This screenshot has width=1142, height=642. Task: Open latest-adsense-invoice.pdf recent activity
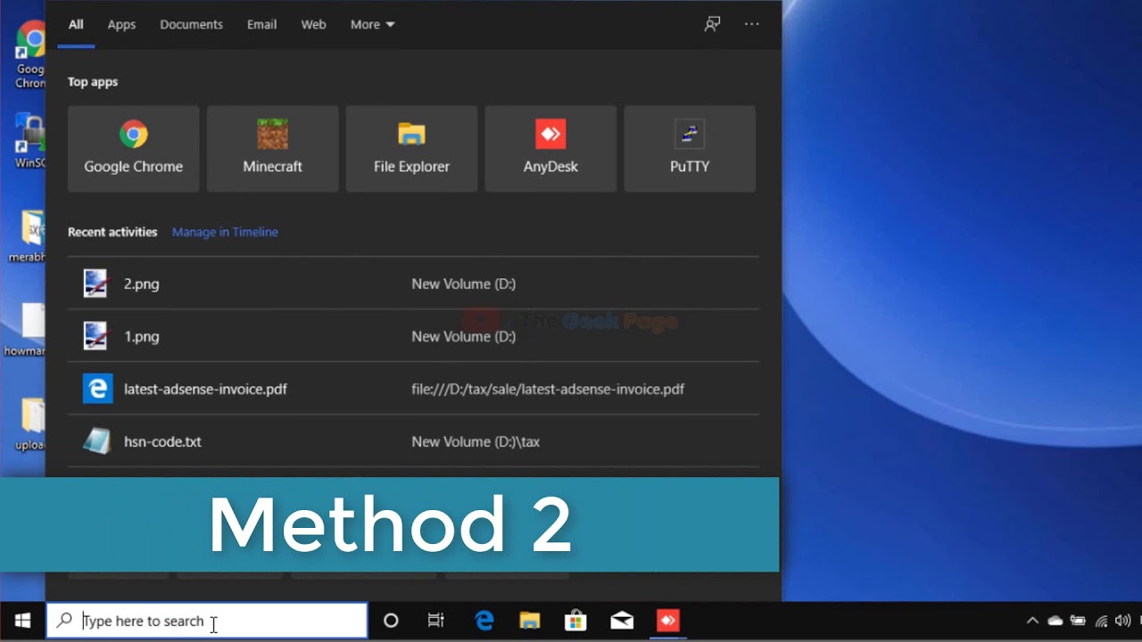pos(413,389)
